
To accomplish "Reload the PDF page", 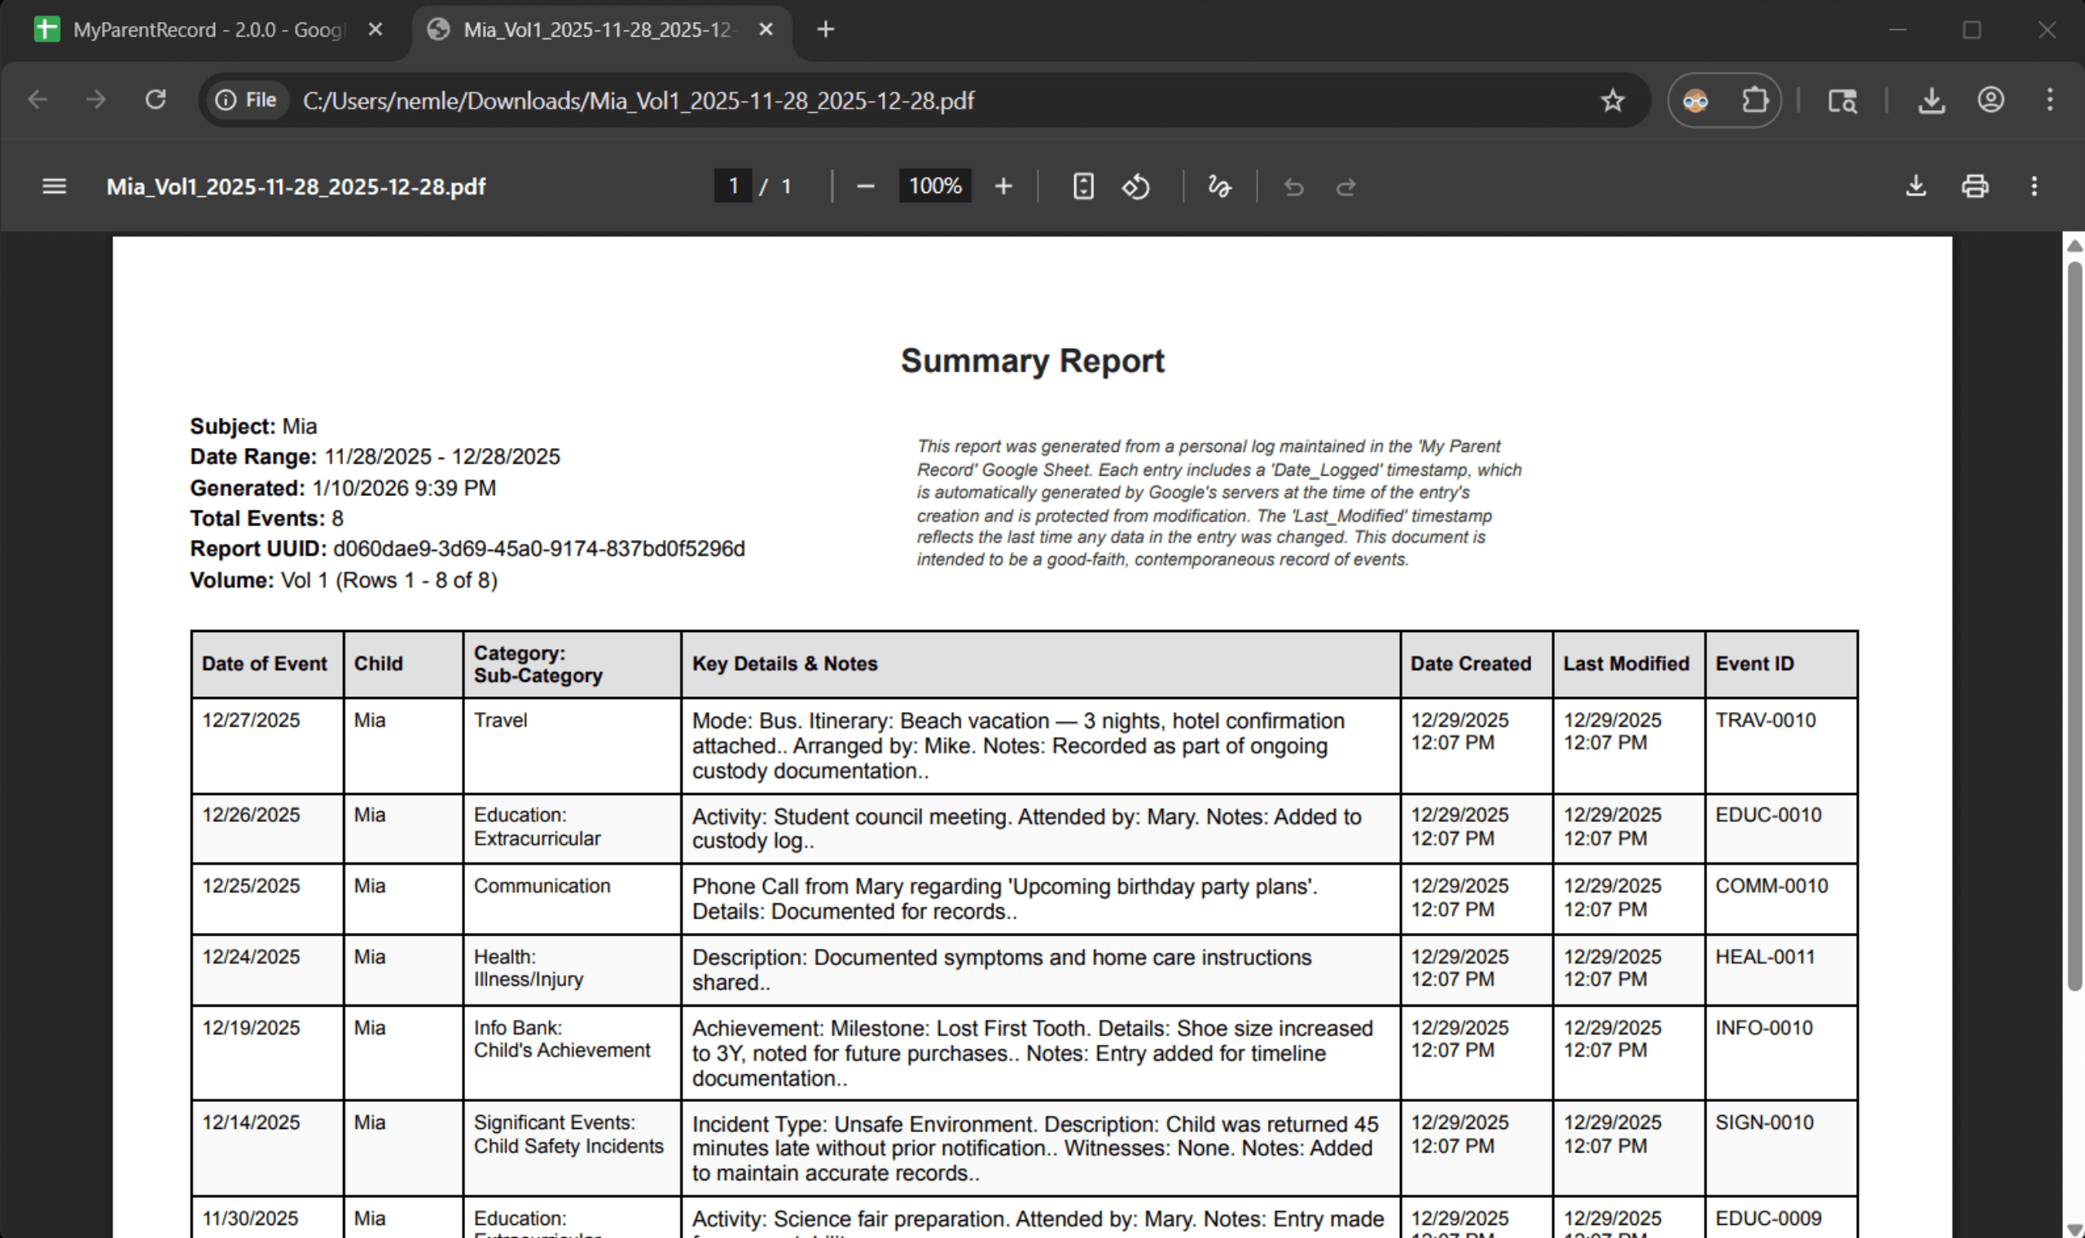I will point(155,100).
